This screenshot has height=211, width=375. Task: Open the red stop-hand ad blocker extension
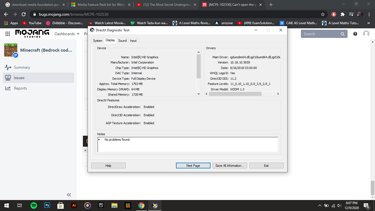click(x=334, y=14)
